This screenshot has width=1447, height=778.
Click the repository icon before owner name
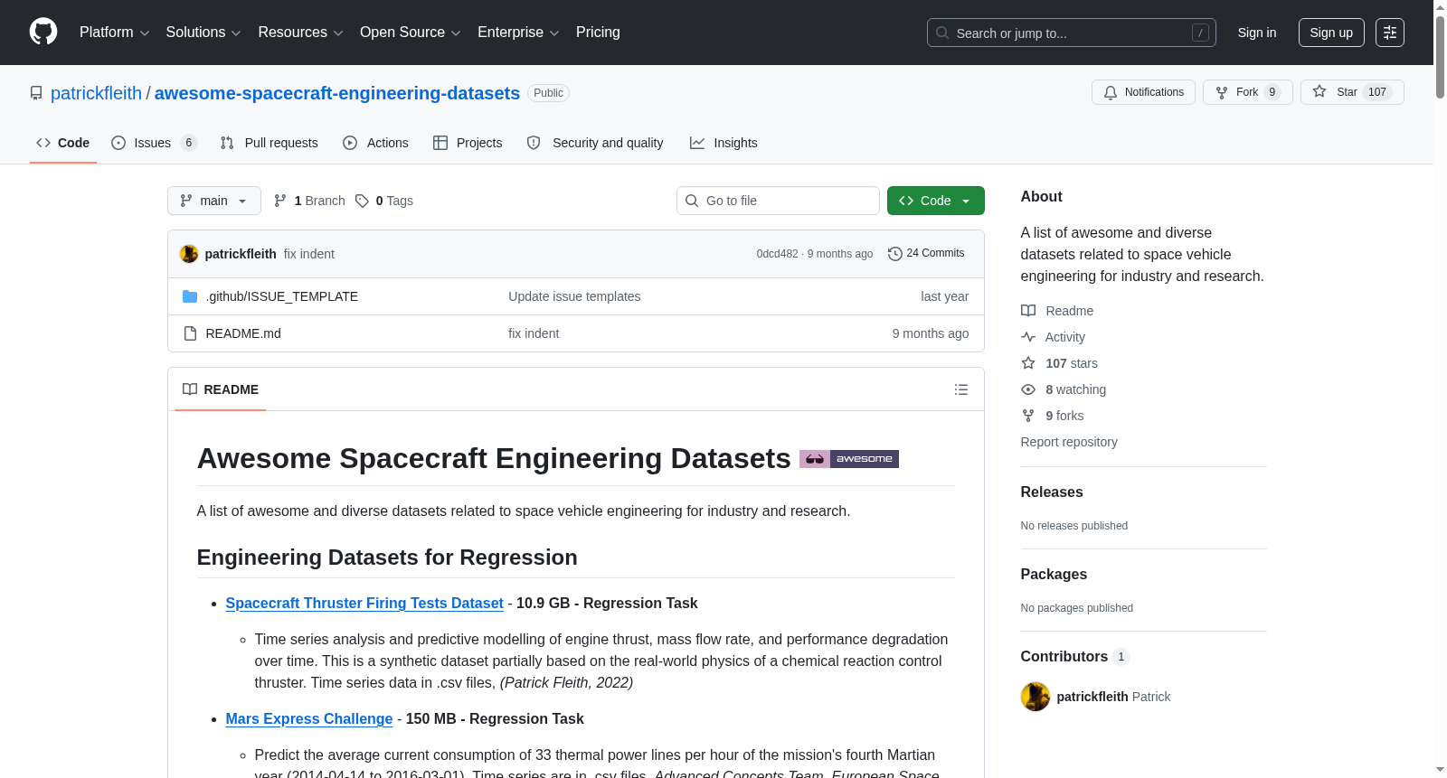coord(36,93)
